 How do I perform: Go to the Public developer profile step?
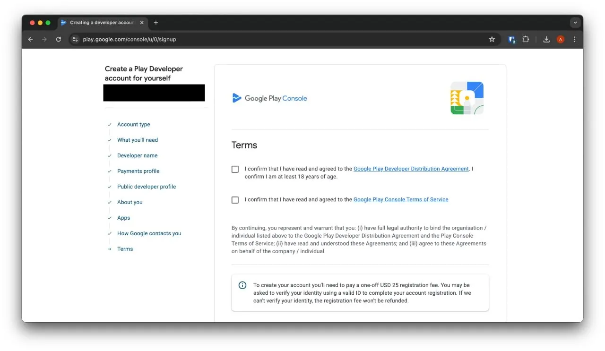(x=147, y=187)
